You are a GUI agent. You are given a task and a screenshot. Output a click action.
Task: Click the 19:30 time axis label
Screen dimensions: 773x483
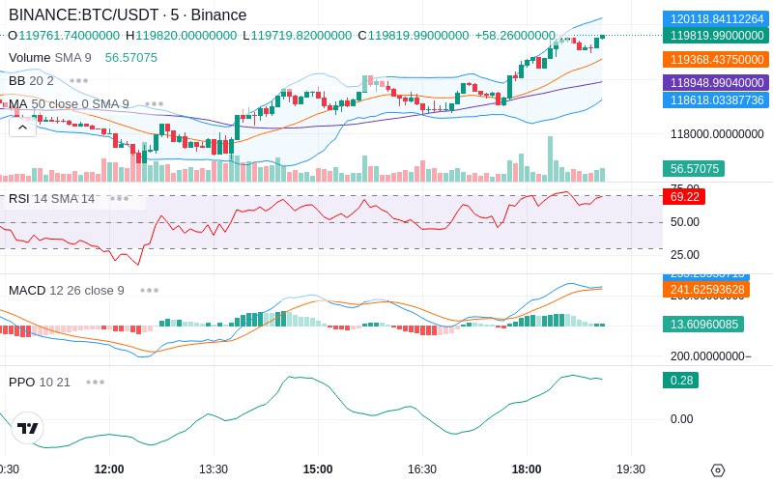631,469
